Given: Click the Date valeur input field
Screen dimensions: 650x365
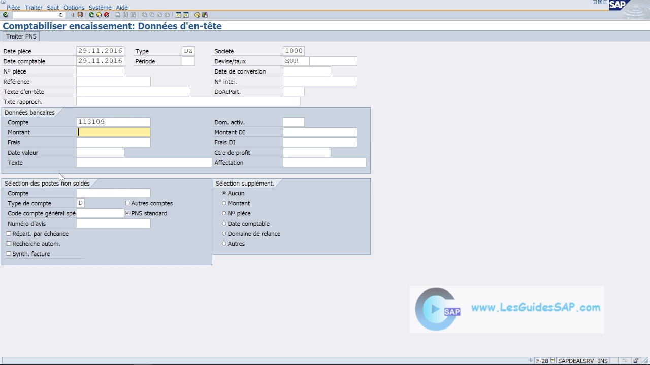Looking at the screenshot, I should coord(100,153).
